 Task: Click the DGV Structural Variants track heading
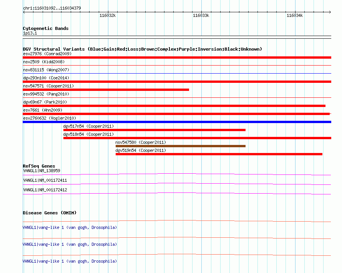(x=142, y=49)
